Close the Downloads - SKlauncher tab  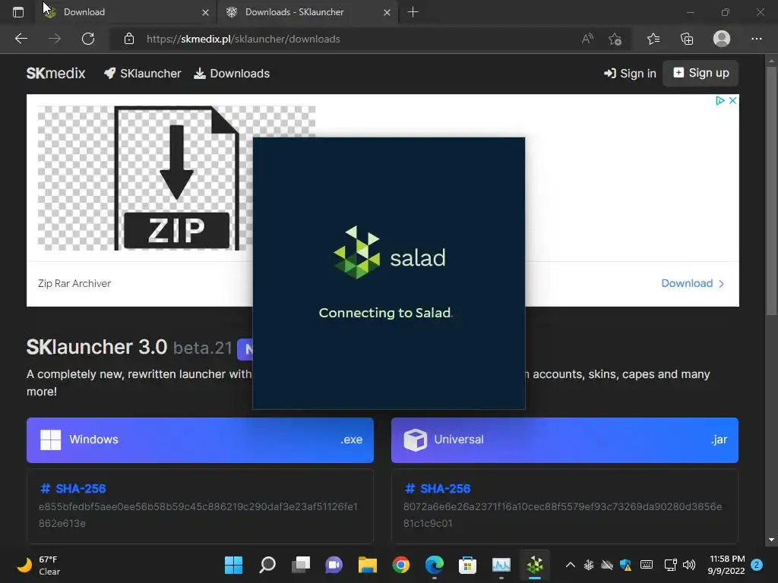[387, 12]
